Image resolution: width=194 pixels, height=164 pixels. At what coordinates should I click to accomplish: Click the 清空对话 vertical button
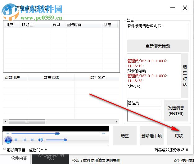(x=185, y=75)
